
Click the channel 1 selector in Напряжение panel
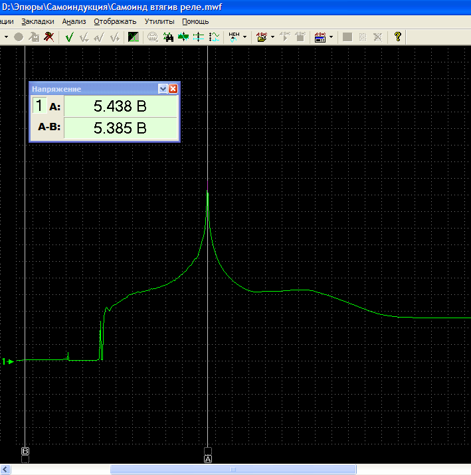39,106
